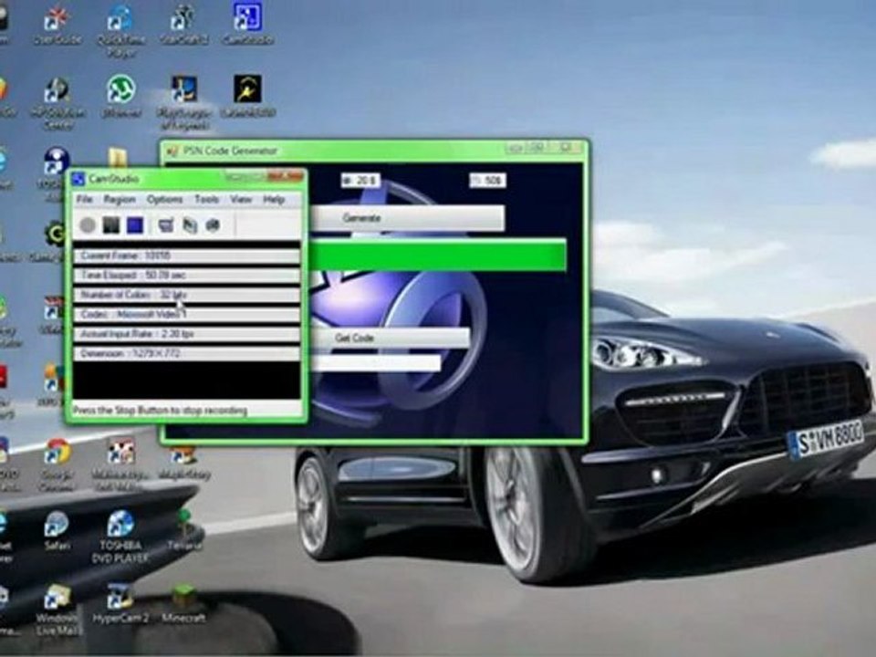This screenshot has width=876, height=657.
Task: Select the Google Chrome desktop shortcut
Action: (57, 464)
